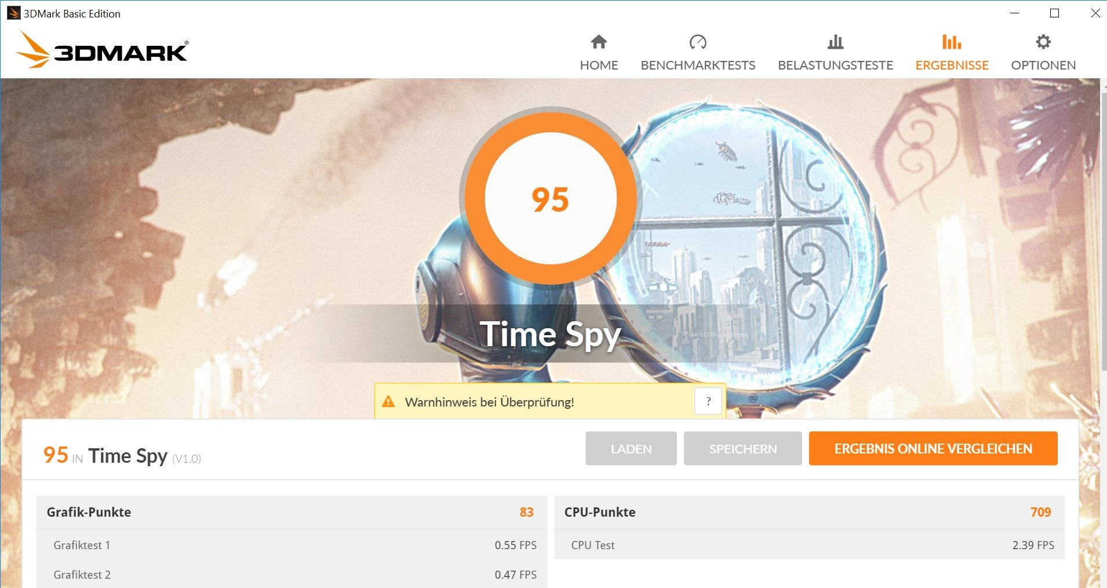
Task: Click the Grafik-Punkte score 83
Action: (x=526, y=512)
